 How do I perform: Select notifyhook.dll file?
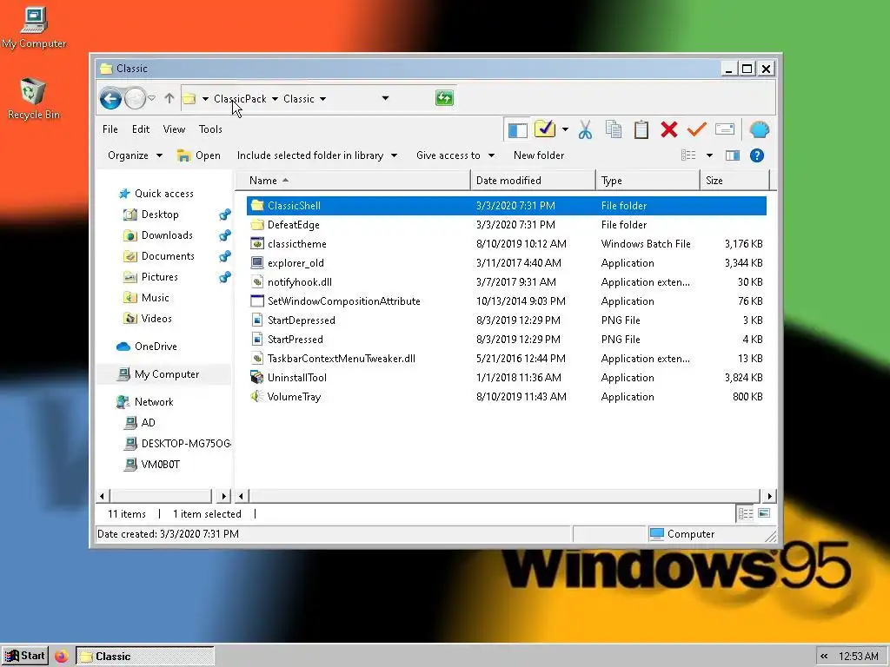[x=507, y=282]
